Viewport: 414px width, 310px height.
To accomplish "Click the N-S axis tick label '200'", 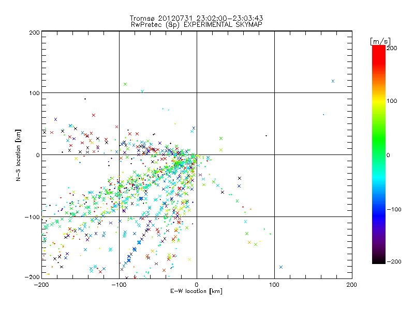I will 34,33.
